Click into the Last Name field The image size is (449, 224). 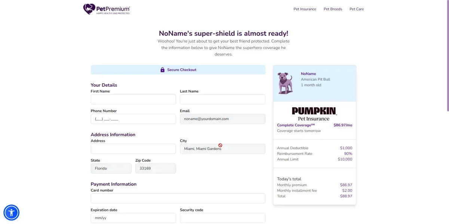point(222,99)
